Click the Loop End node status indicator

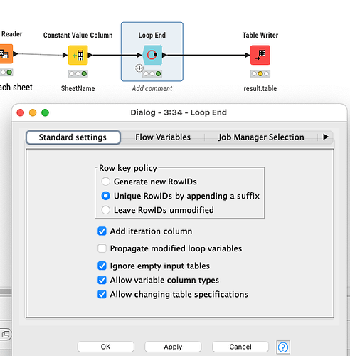point(152,74)
